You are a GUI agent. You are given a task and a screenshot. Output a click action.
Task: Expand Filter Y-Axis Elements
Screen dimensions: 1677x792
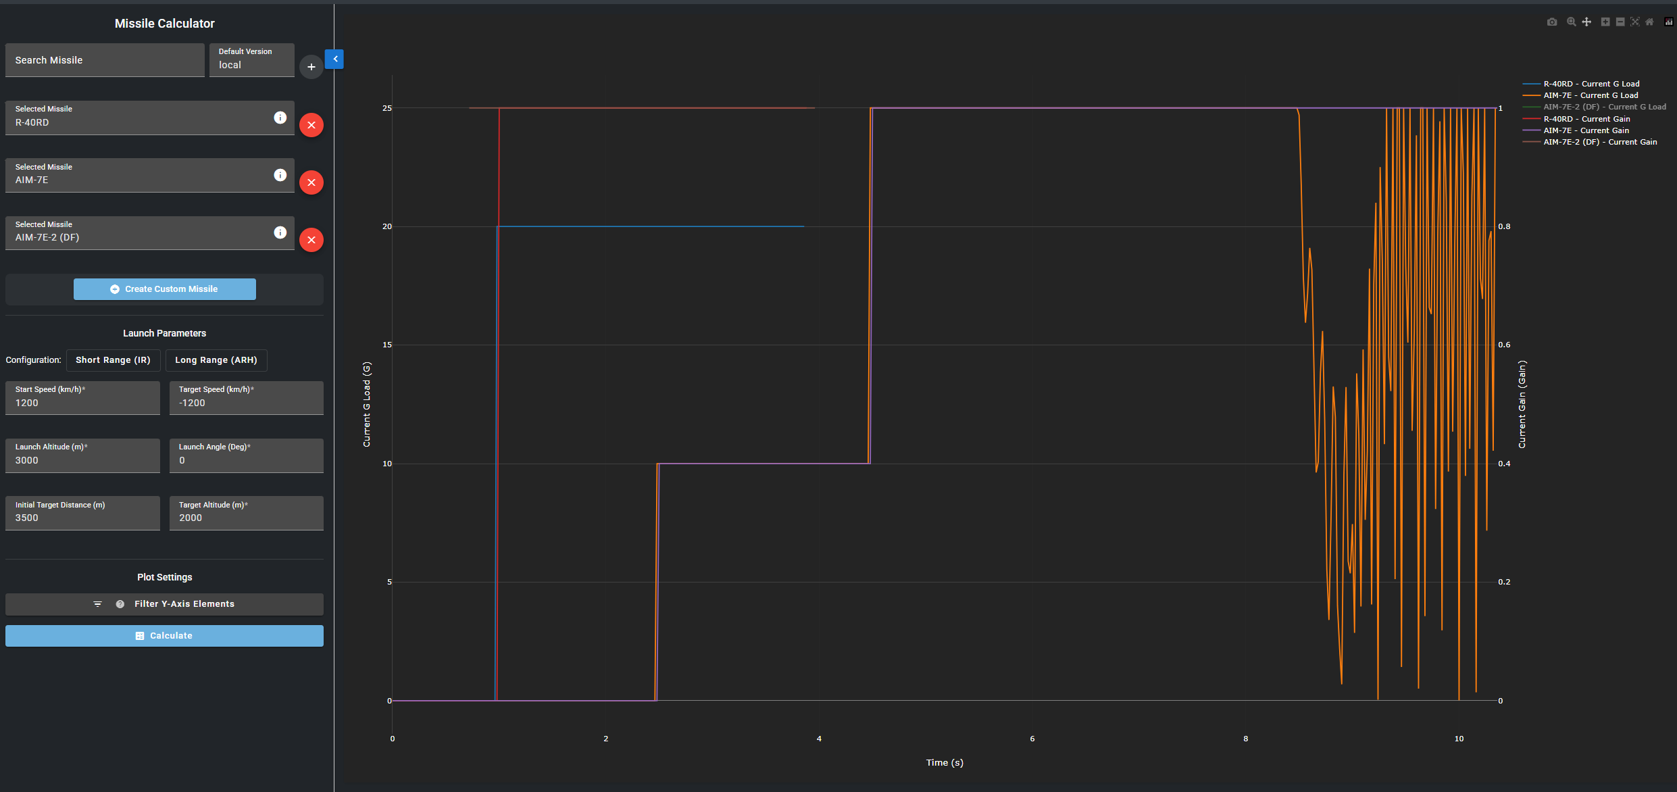coord(164,604)
